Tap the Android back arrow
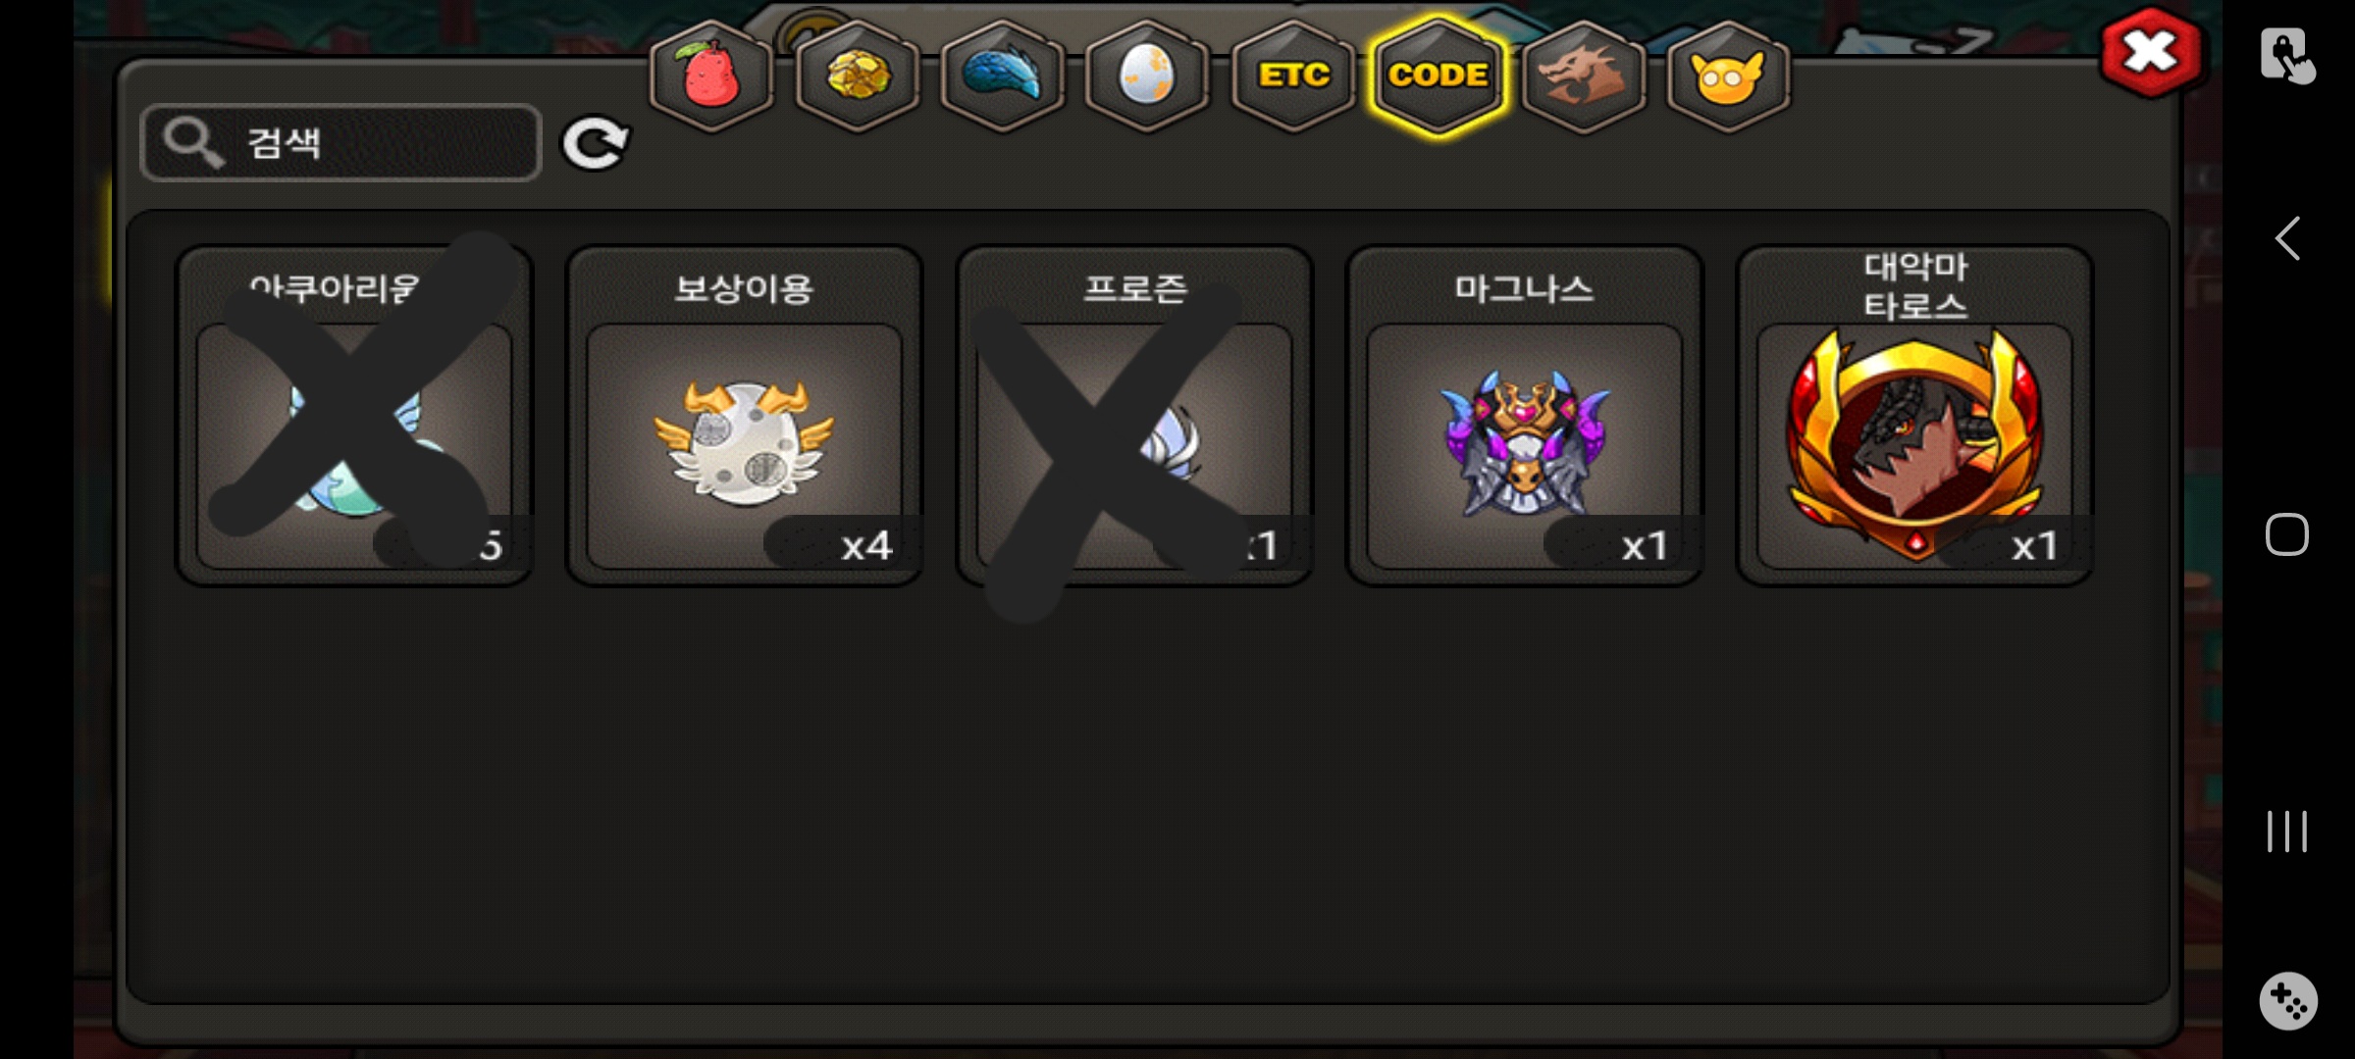The width and height of the screenshot is (2355, 1059). tap(2287, 238)
